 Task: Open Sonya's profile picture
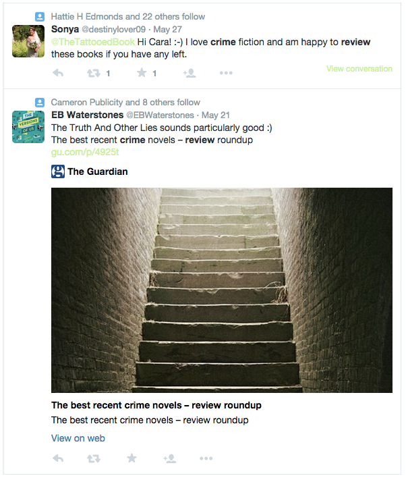click(x=28, y=41)
